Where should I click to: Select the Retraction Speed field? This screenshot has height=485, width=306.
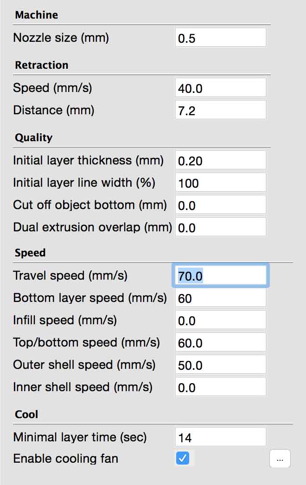pyautogui.click(x=221, y=87)
